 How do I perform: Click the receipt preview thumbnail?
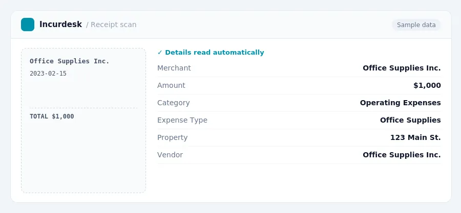click(83, 121)
